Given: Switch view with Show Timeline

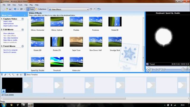Looking at the screenshot, I should coord(31,75).
